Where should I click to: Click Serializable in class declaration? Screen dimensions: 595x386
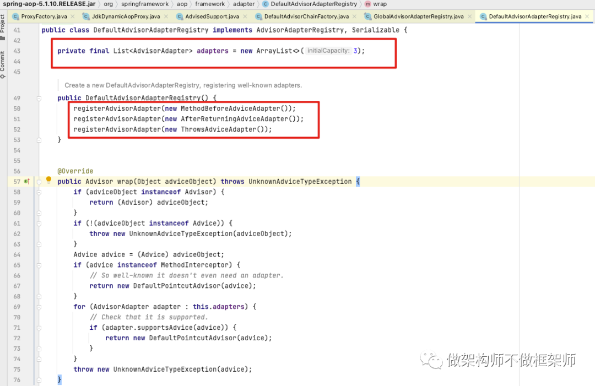pos(375,30)
